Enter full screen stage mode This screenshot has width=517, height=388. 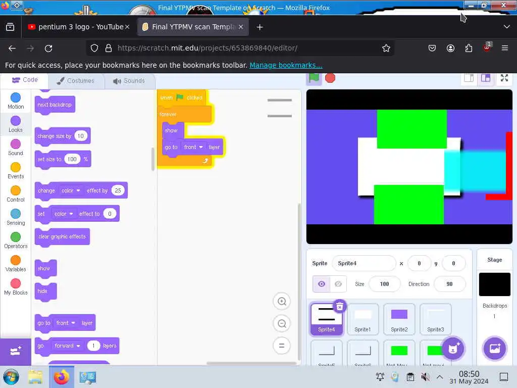[504, 78]
